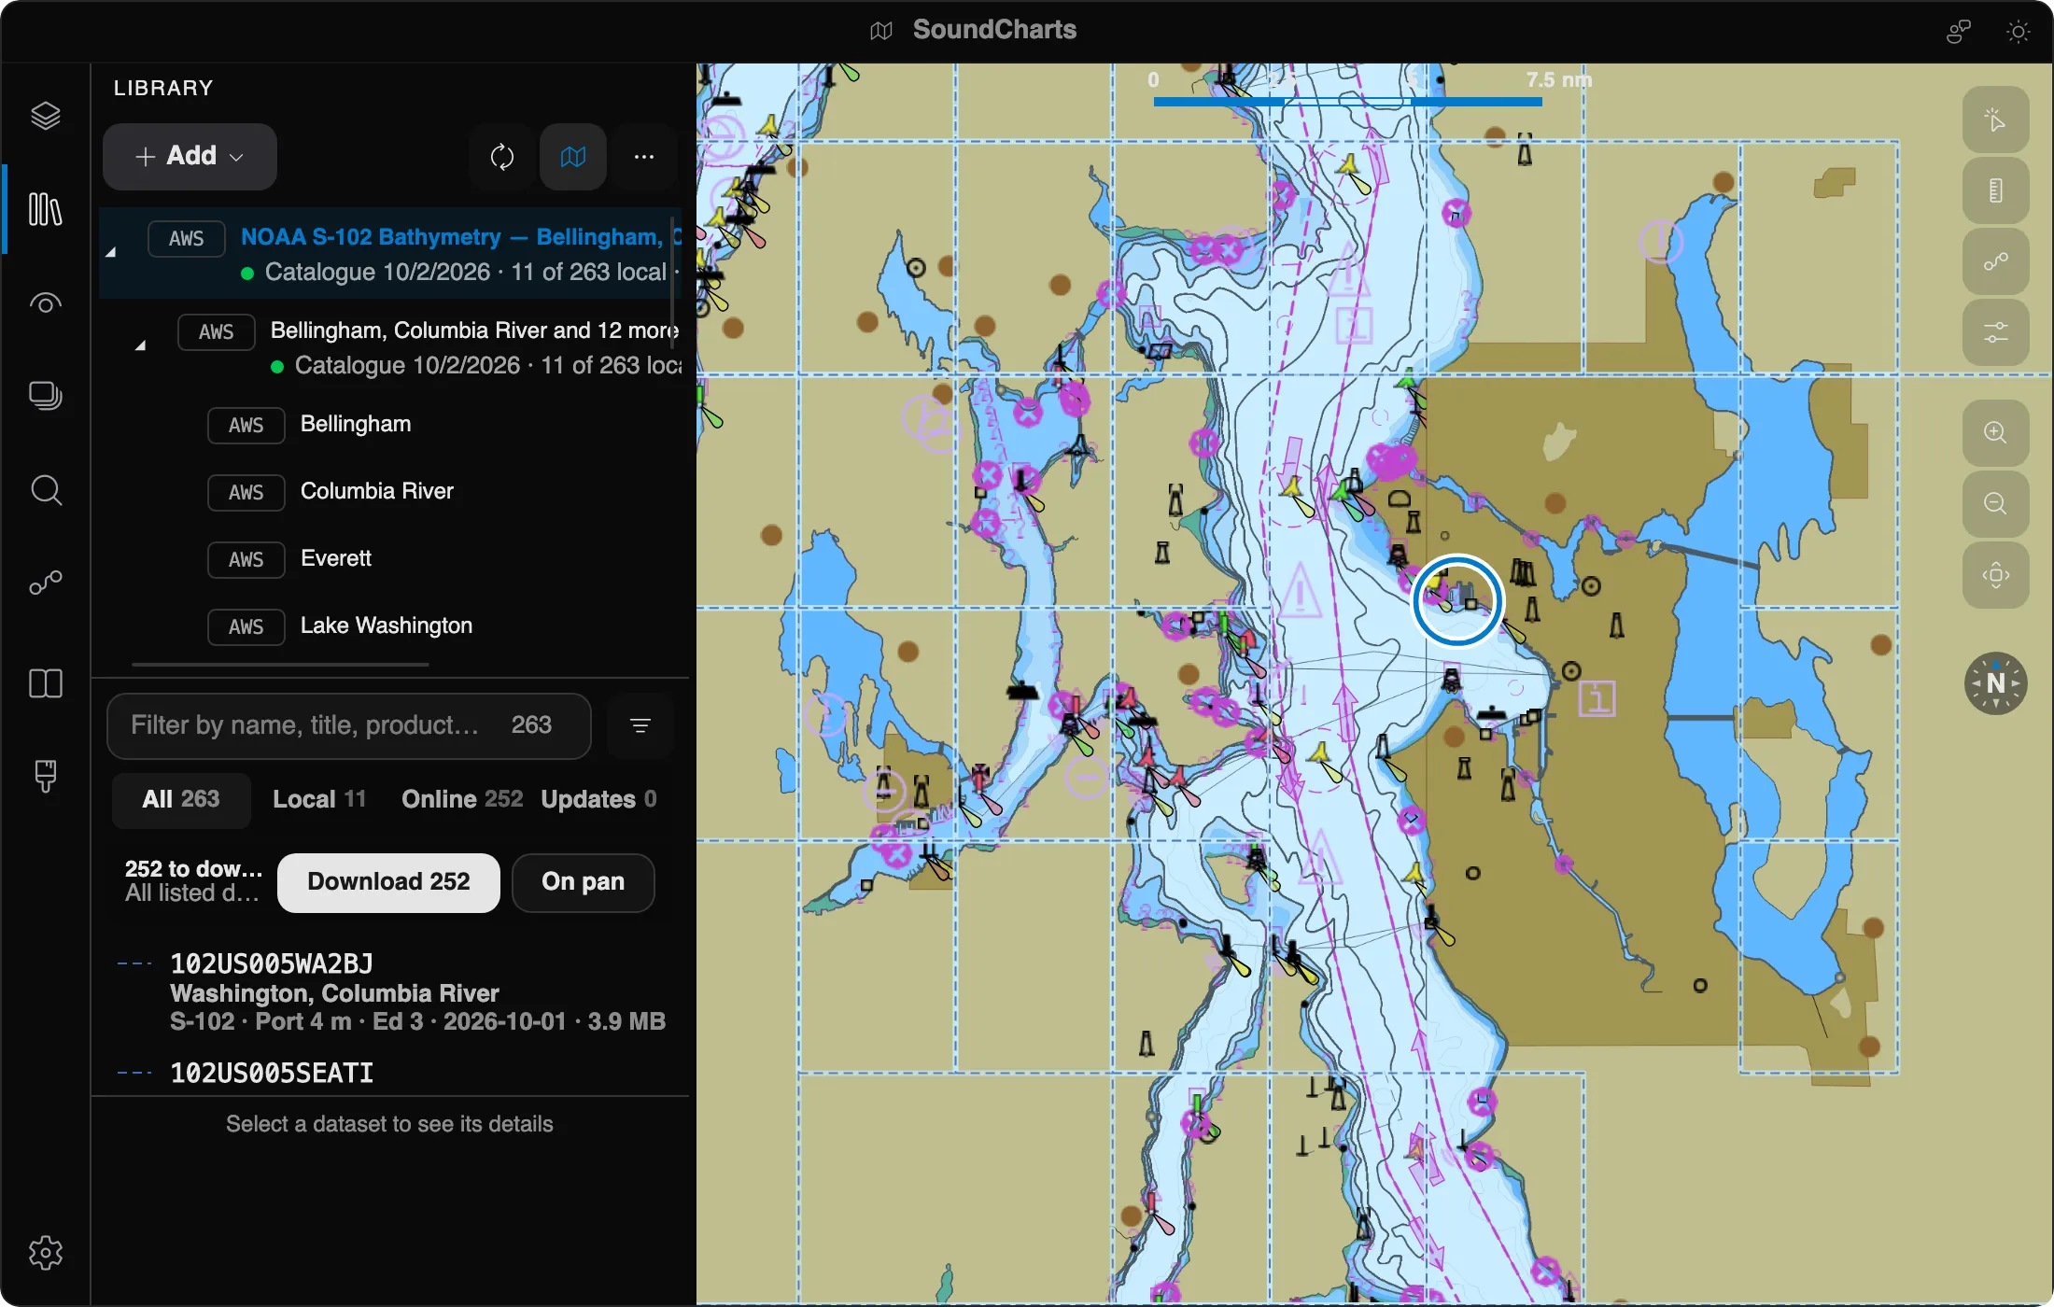
Task: Click the On pan button
Action: click(583, 882)
